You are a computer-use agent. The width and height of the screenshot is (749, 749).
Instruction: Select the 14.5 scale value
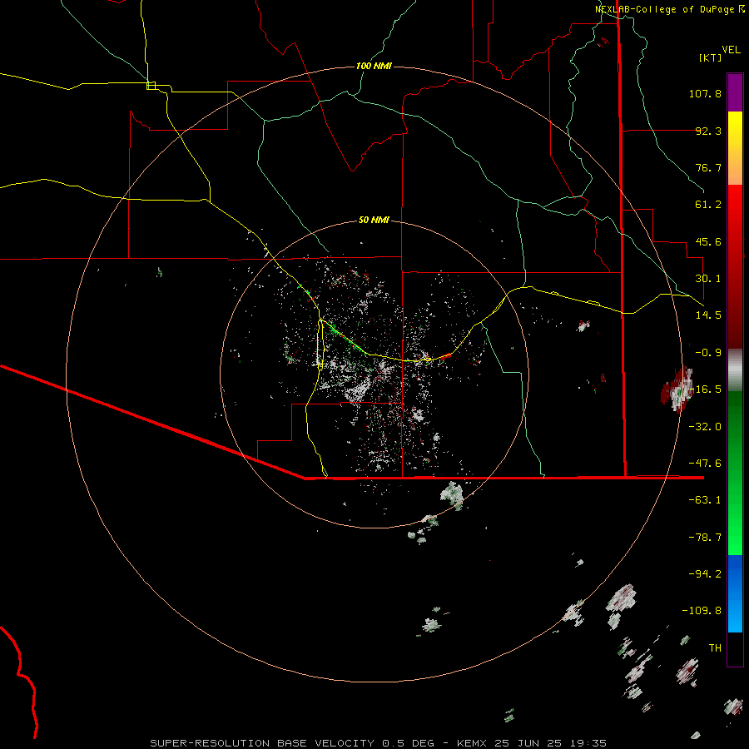(x=708, y=315)
